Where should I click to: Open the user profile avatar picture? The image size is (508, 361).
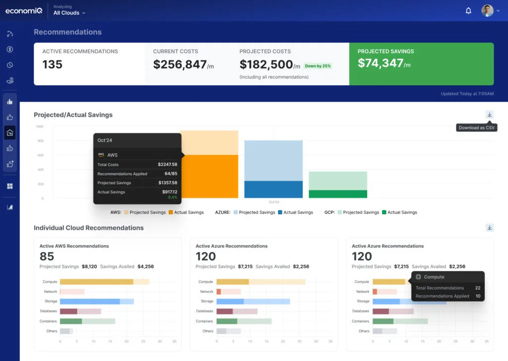[x=488, y=10]
